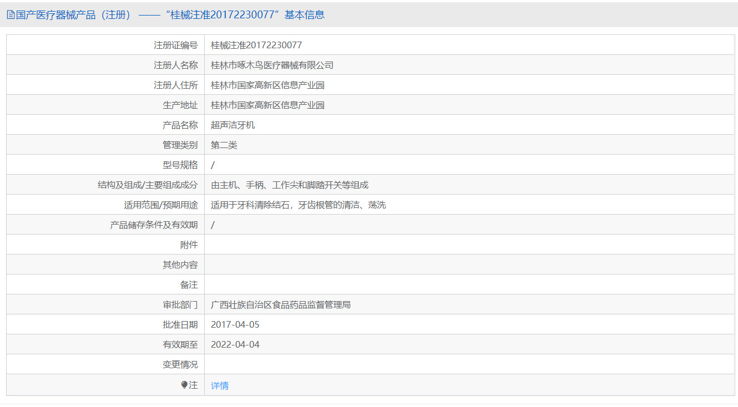Click the address value in the 生产地址 row
Screen dimensions: 738x407
click(x=267, y=105)
